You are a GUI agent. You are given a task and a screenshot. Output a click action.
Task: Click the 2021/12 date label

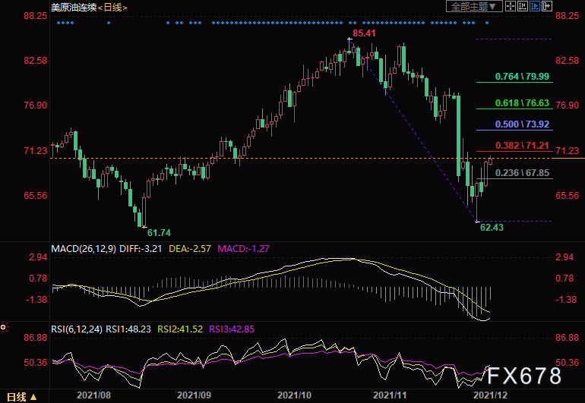tap(490, 395)
